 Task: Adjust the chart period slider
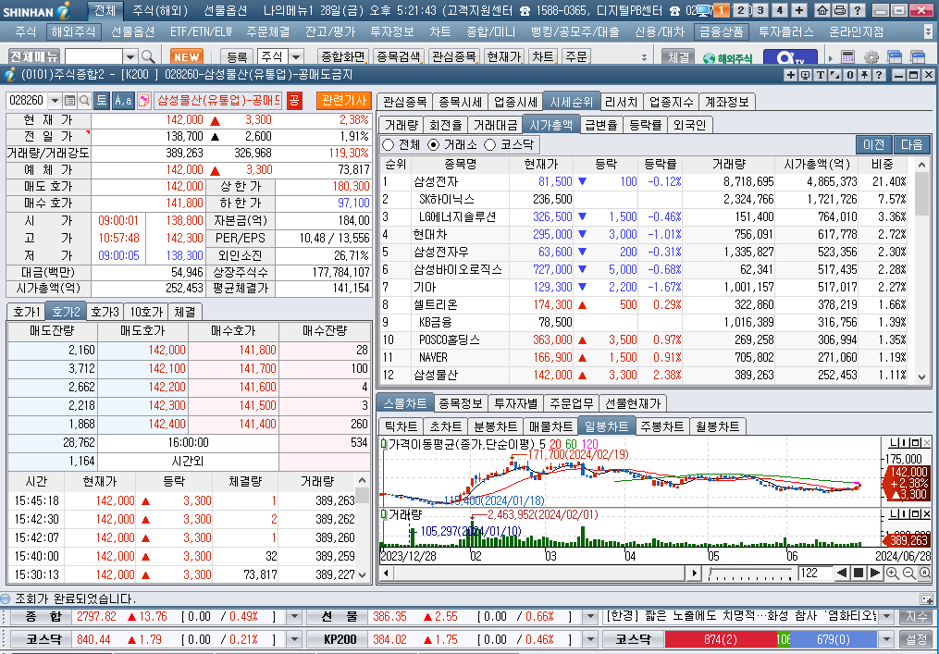point(749,574)
